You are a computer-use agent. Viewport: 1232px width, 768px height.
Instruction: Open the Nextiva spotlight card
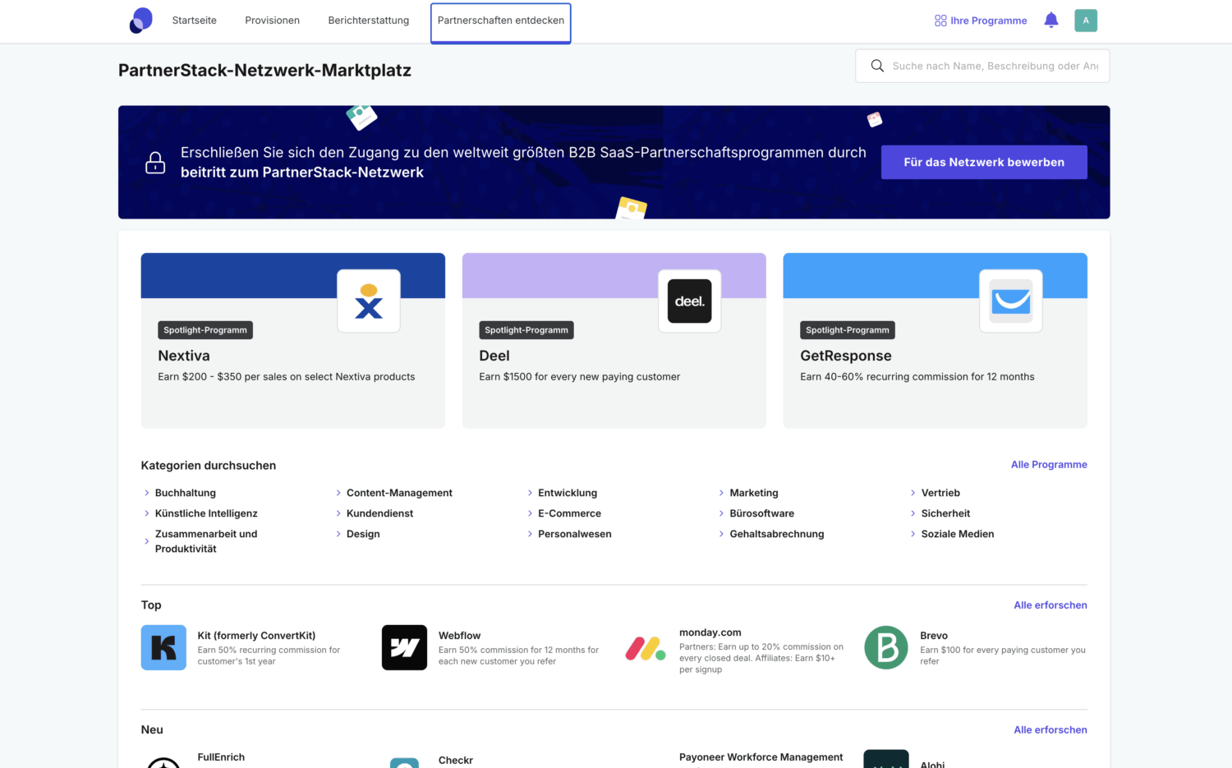[293, 340]
